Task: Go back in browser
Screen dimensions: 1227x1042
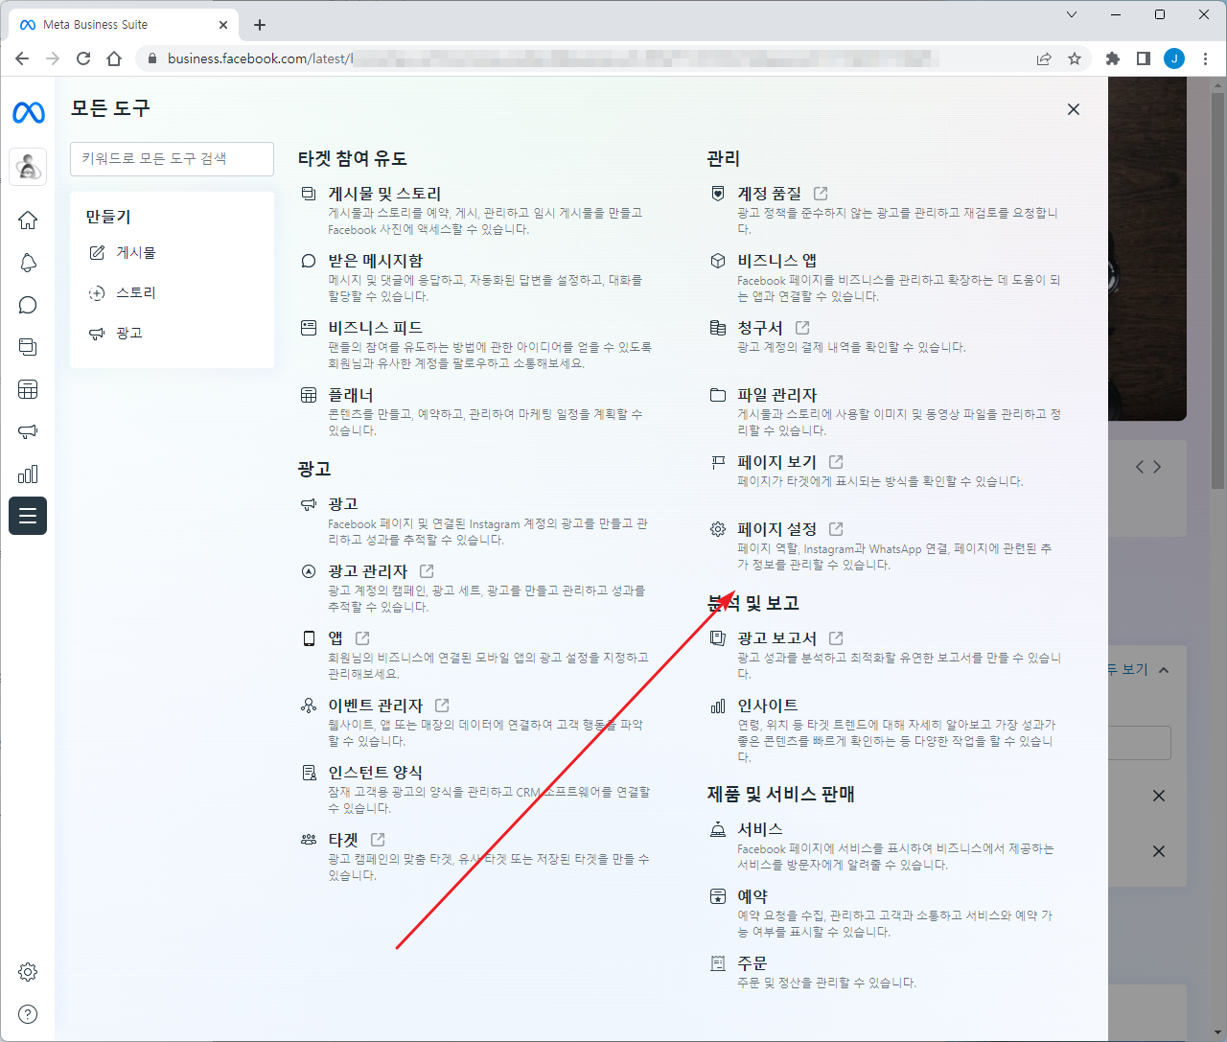Action: tap(22, 58)
